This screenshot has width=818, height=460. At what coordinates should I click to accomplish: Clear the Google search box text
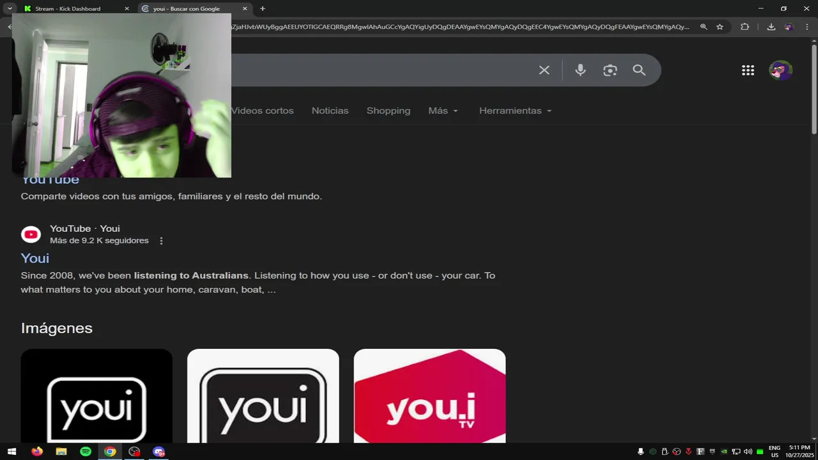[x=544, y=70]
